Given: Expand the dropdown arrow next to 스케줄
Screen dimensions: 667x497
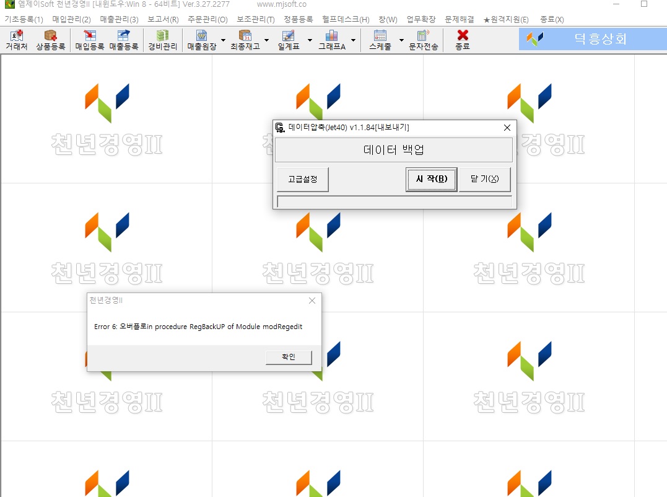Looking at the screenshot, I should [401, 40].
